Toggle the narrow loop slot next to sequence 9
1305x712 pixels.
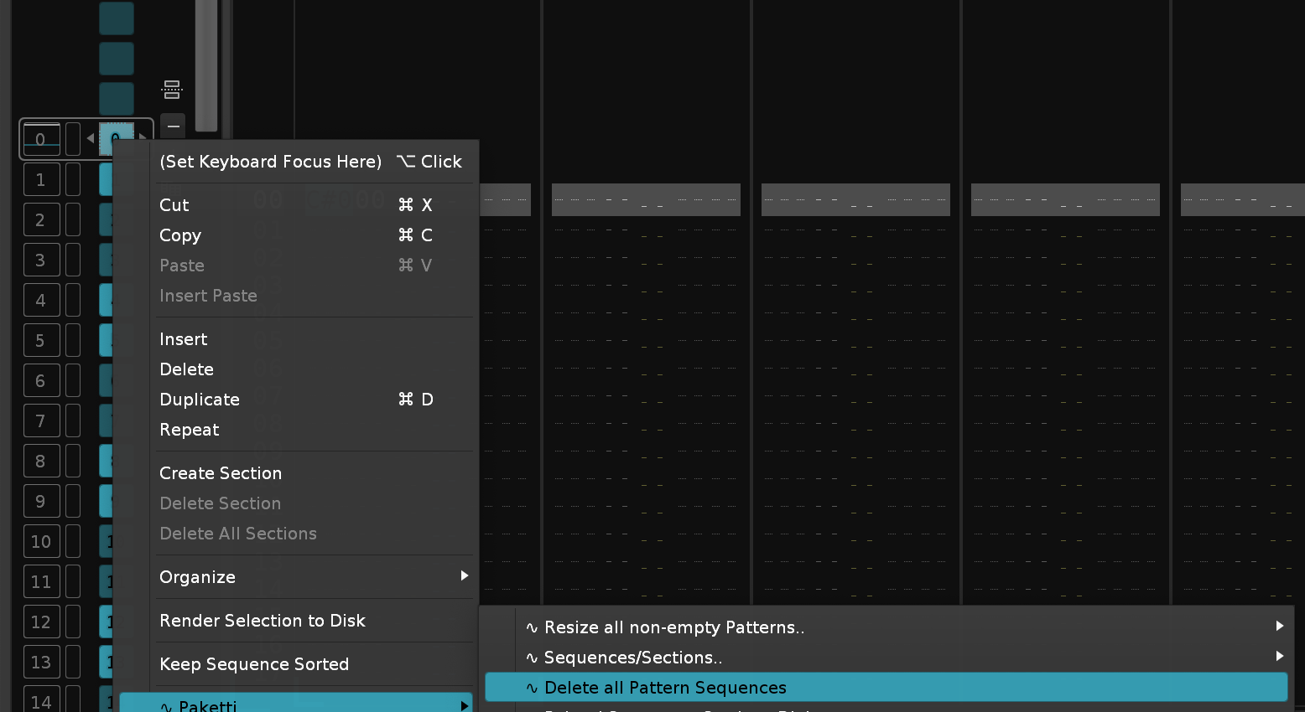[73, 502]
